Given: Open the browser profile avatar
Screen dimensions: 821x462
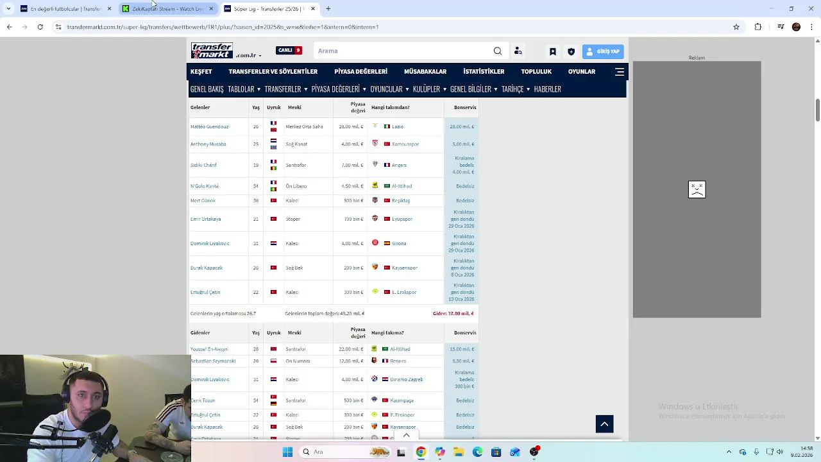Looking at the screenshot, I should click(x=796, y=27).
